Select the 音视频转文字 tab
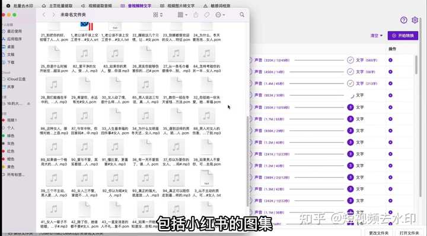 [x=136, y=5]
